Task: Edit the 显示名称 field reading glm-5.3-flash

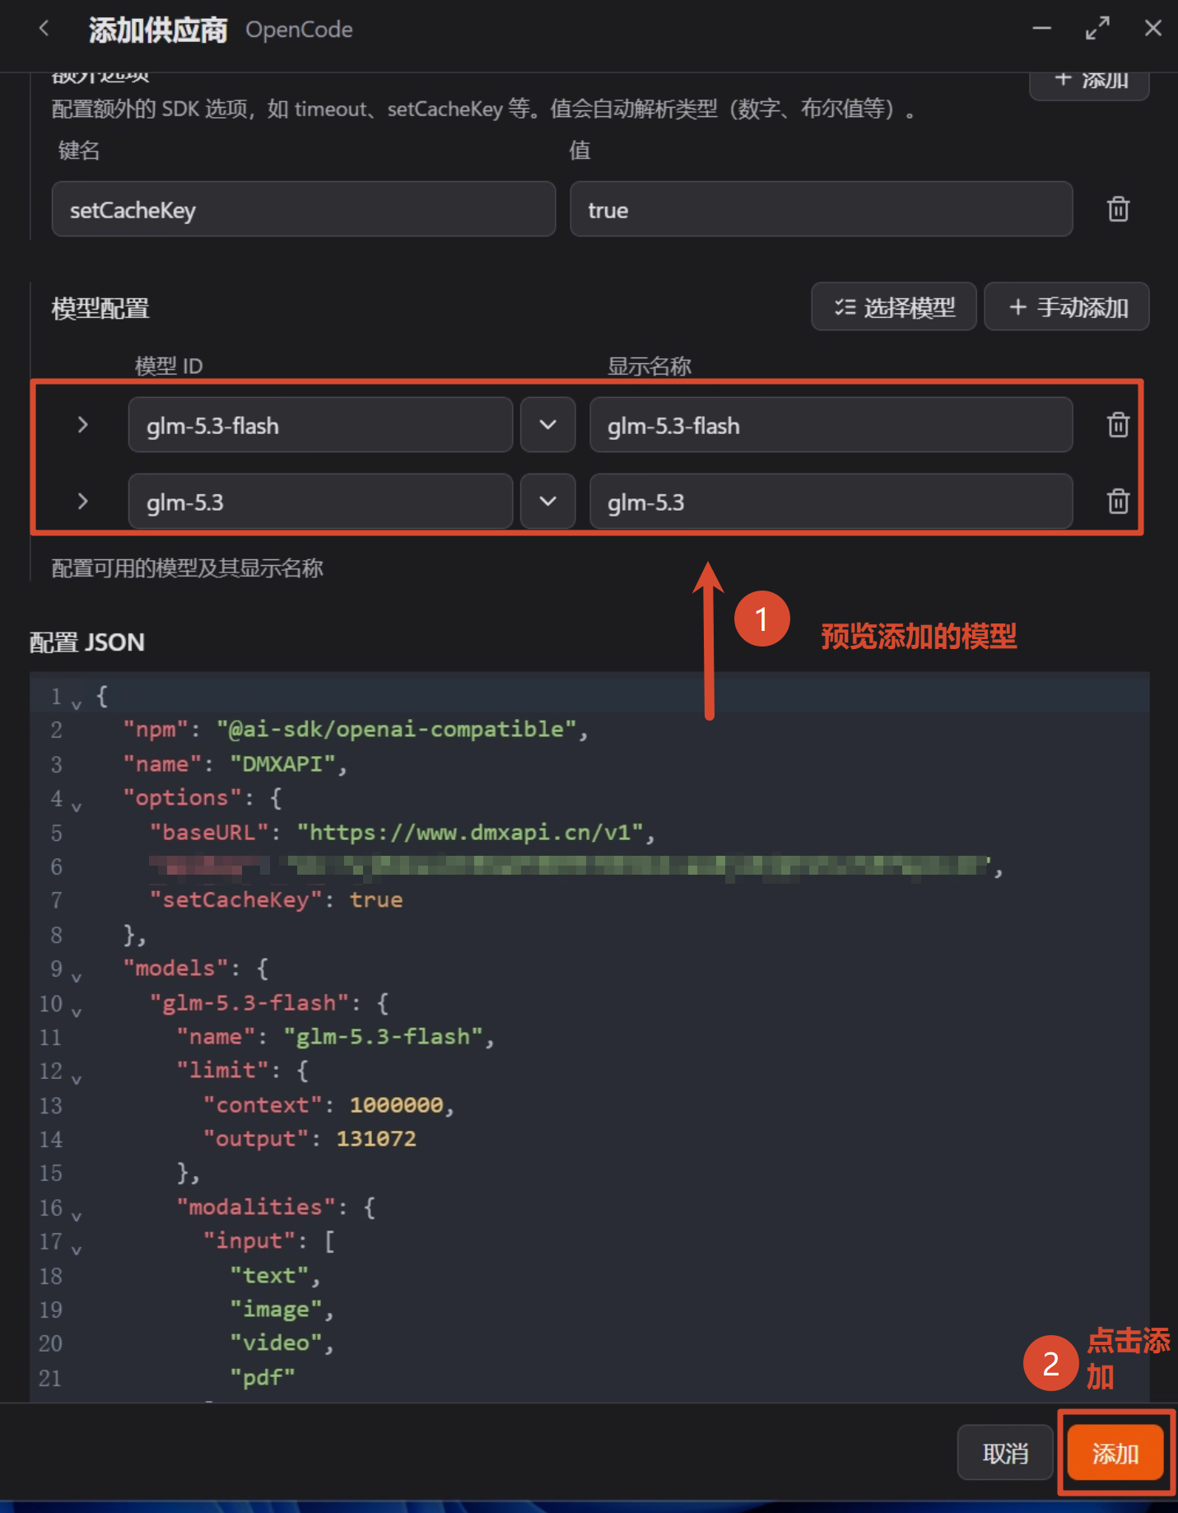Action: click(831, 425)
